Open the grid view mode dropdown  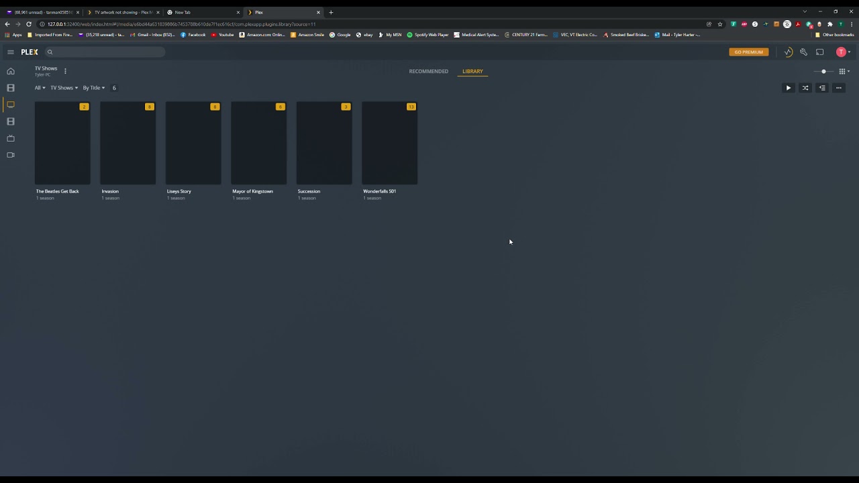[844, 71]
